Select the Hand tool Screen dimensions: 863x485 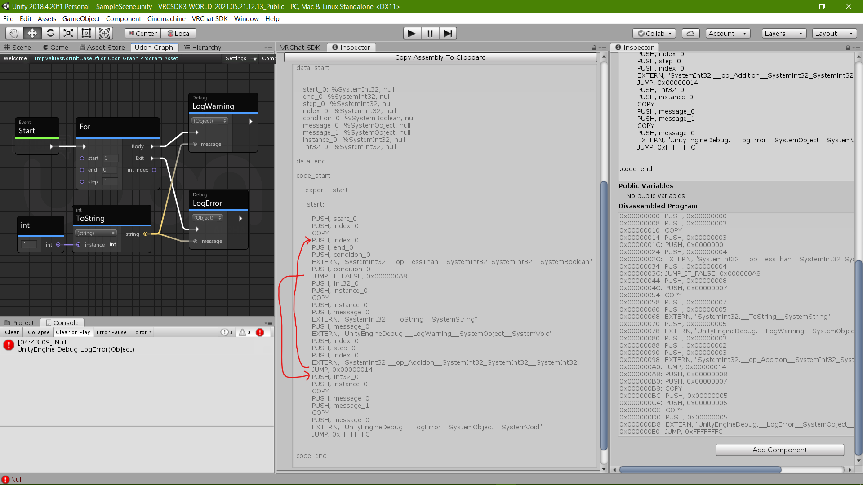pos(14,33)
